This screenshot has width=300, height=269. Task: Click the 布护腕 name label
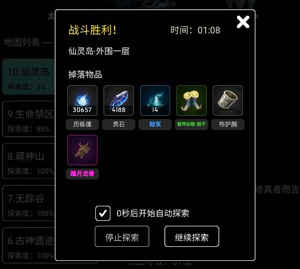pos(228,125)
